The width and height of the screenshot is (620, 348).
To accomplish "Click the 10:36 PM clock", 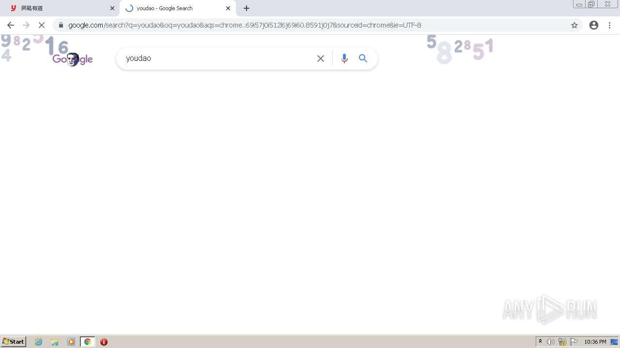I will (x=595, y=342).
